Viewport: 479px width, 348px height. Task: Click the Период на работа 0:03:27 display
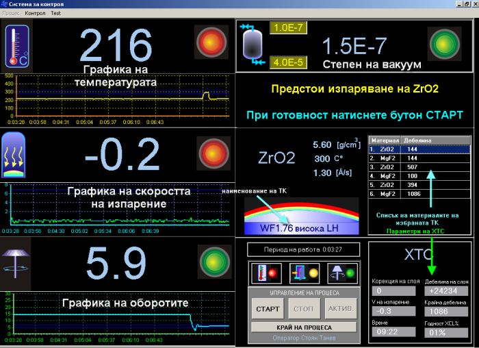pos(303,249)
